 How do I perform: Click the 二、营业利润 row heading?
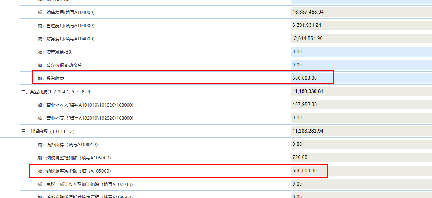pyautogui.click(x=56, y=92)
